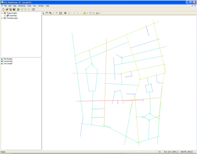Click the red horizontal axial line
Viewport: 197px width, 154px height.
[109, 100]
